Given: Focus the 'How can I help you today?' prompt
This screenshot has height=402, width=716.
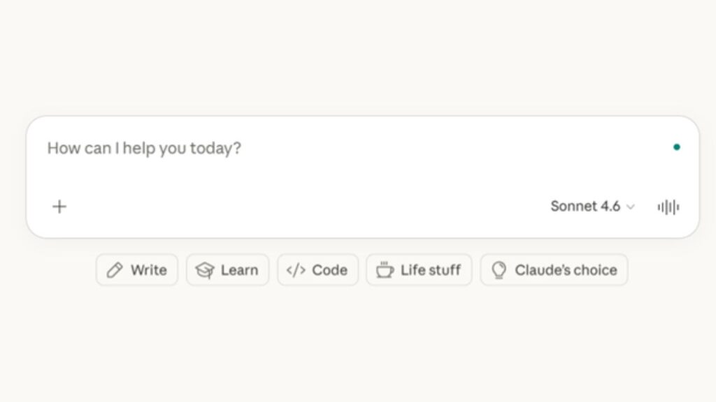Looking at the screenshot, I should tap(143, 148).
